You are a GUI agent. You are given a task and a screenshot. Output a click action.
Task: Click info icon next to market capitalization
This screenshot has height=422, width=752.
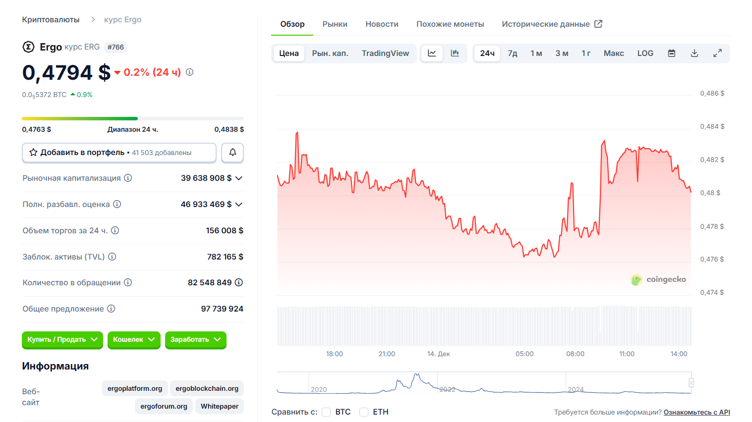coord(128,178)
